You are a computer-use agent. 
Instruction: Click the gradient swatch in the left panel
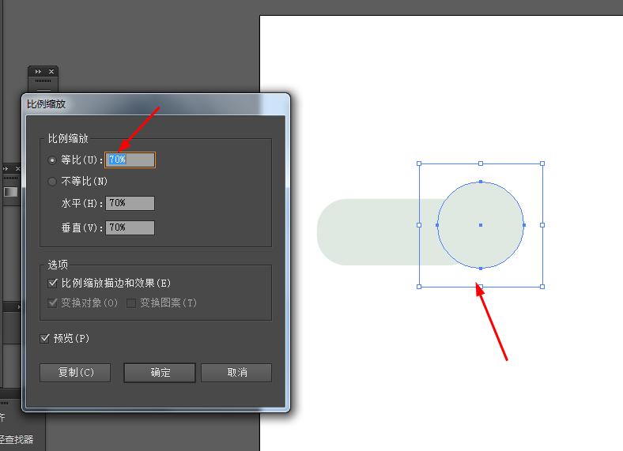[x=11, y=192]
